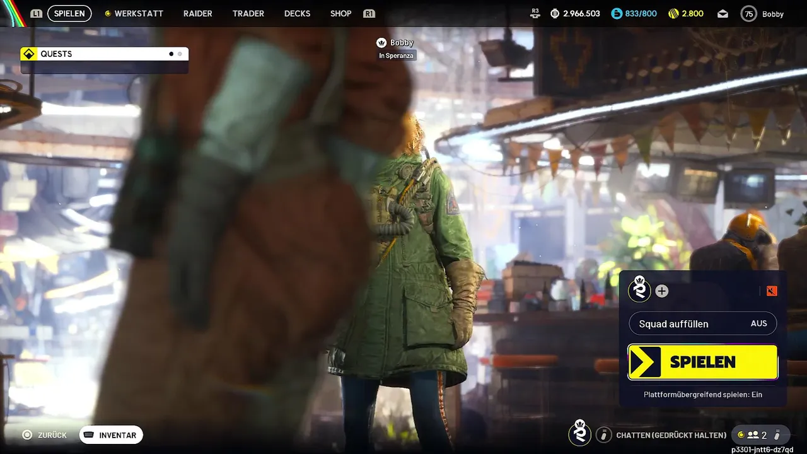Click the level 75 badge
This screenshot has width=807, height=454.
(748, 14)
